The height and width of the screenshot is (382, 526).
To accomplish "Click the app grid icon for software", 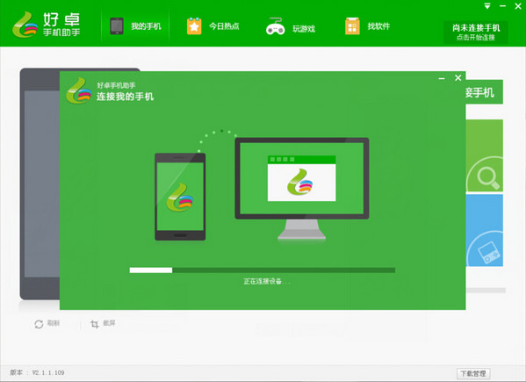I will tap(352, 26).
